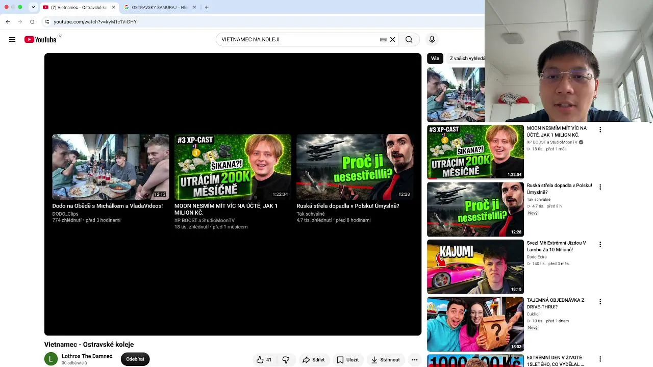653x367 pixels.
Task: Open sidebar channel XP BOOST a StudioMoonTV
Action: point(552,142)
